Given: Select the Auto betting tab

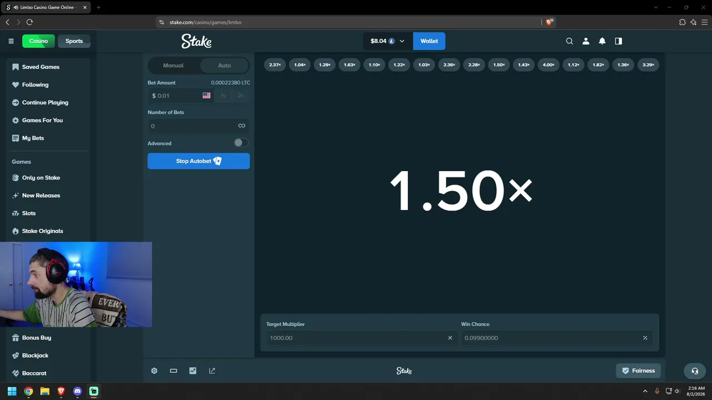Looking at the screenshot, I should [224, 66].
